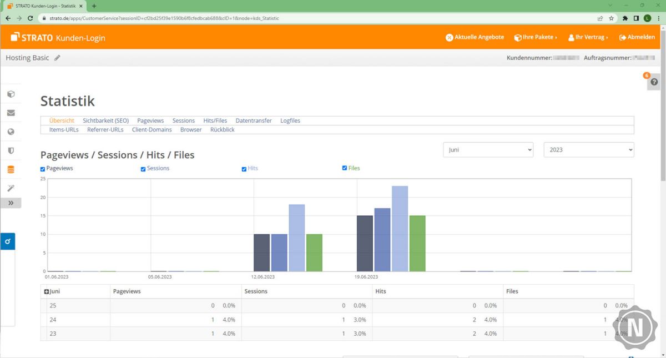The width and height of the screenshot is (666, 358).
Task: Open the Rückblick tab
Action: (223, 129)
